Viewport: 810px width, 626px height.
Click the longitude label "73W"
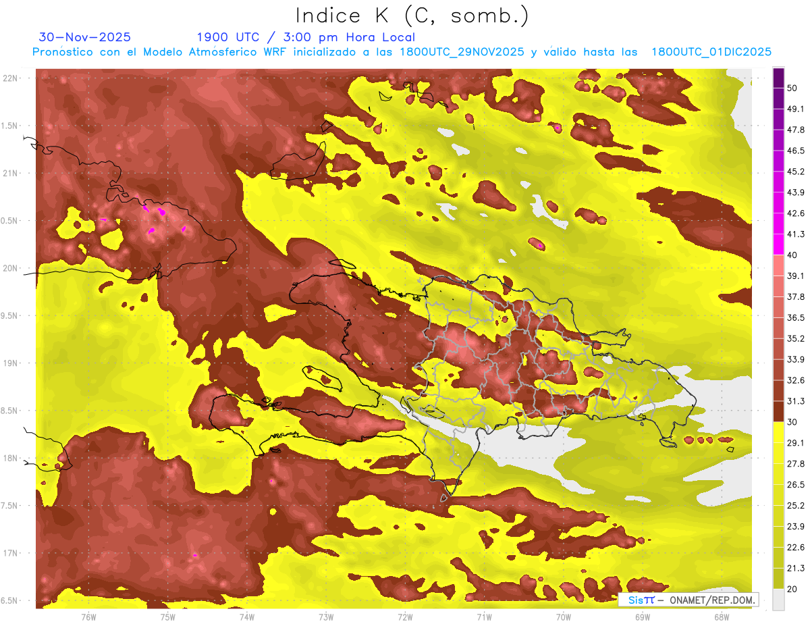[x=325, y=617]
